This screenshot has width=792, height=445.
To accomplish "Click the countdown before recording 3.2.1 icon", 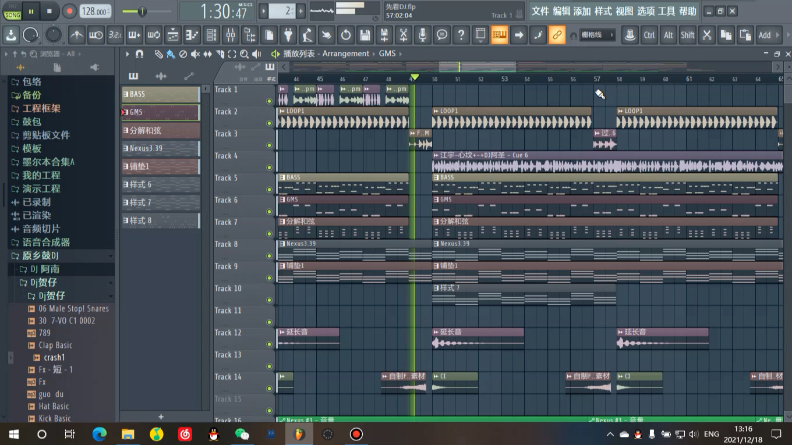I will (115, 35).
